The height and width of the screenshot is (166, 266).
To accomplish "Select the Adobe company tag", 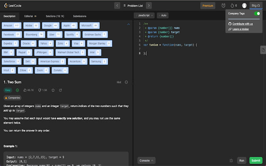I will point(32,26).
